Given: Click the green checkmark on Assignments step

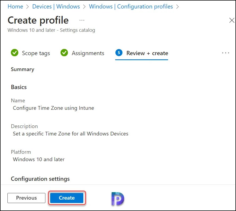Looking at the screenshot, I should point(64,53).
